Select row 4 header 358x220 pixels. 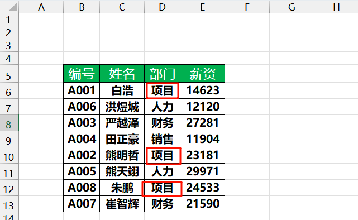click(x=9, y=58)
